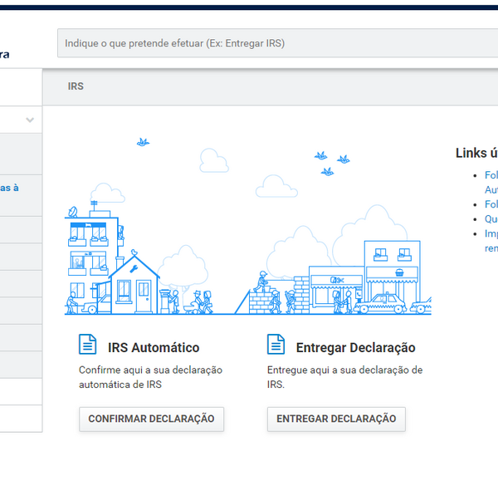Click the group of three birds illustration

(x=331, y=163)
